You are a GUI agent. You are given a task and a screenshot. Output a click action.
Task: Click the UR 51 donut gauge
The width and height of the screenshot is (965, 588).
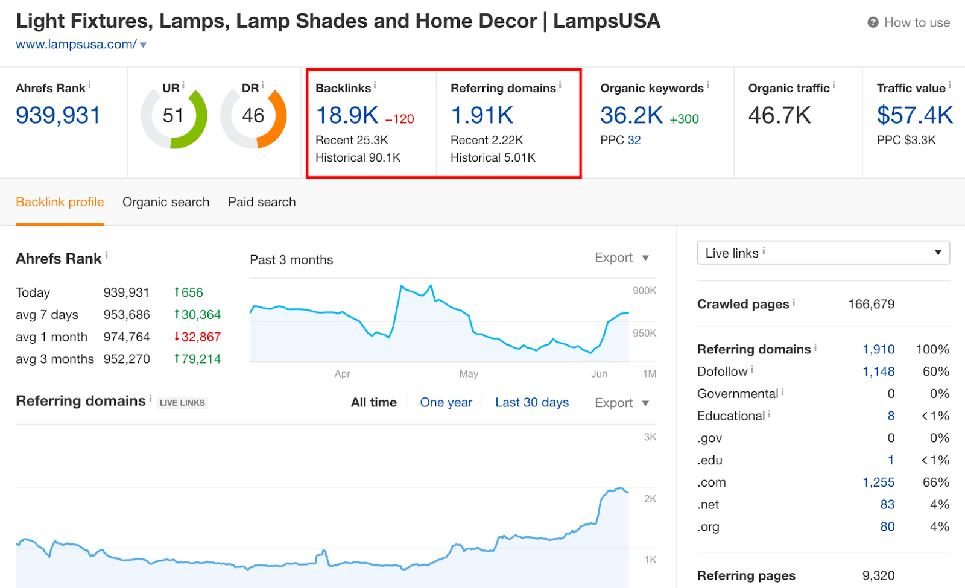[x=174, y=116]
